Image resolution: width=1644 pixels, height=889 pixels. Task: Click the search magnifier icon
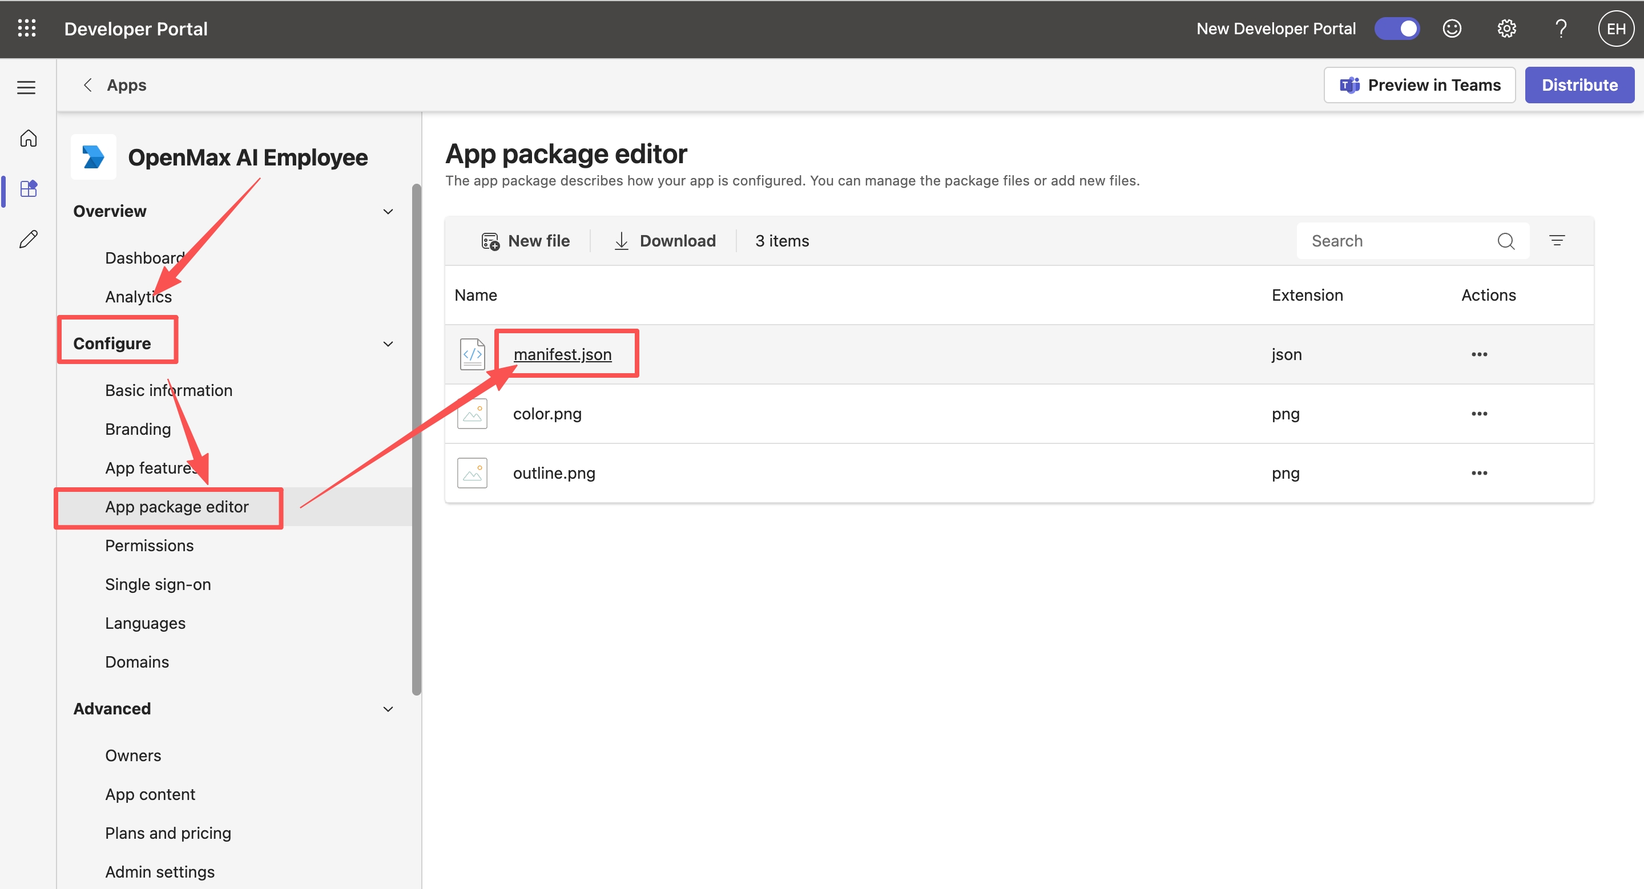coord(1505,241)
